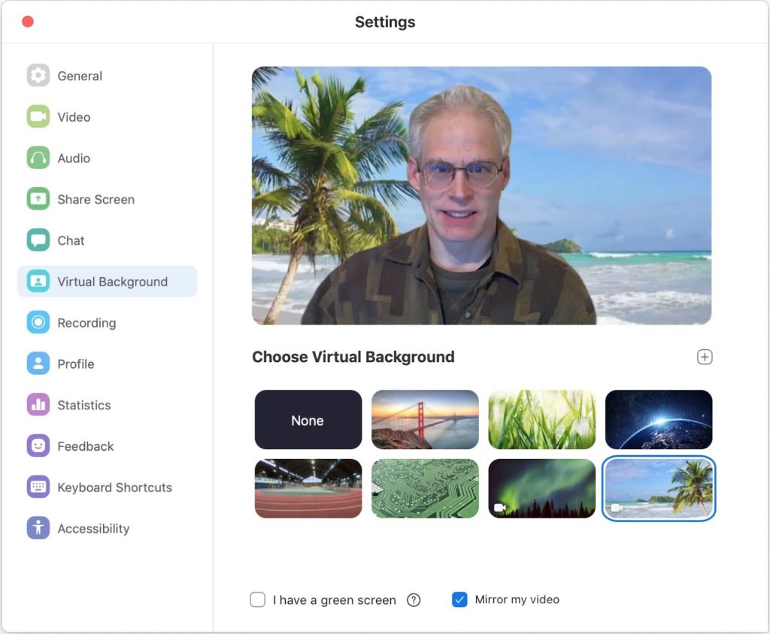Open the Accessibility icon in sidebar
This screenshot has height=634, width=770.
pyautogui.click(x=38, y=528)
